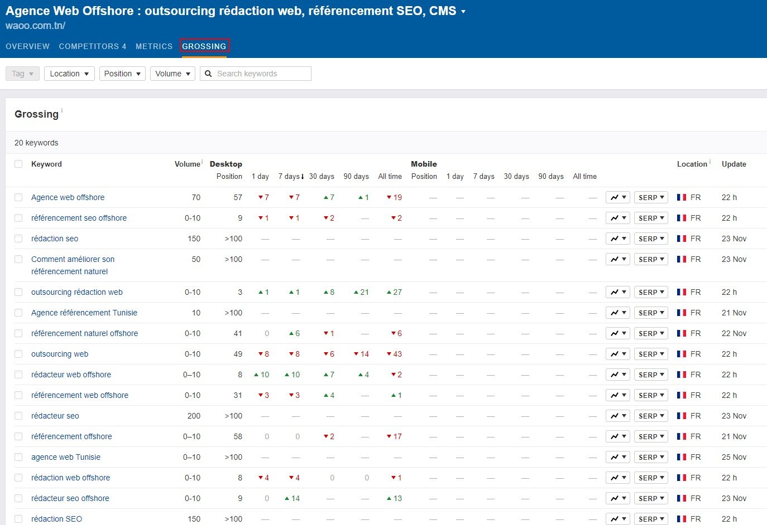Viewport: 767px width, 525px height.
Task: Tick checkbox for Agence référencement Tunisie
Action: (x=18, y=313)
